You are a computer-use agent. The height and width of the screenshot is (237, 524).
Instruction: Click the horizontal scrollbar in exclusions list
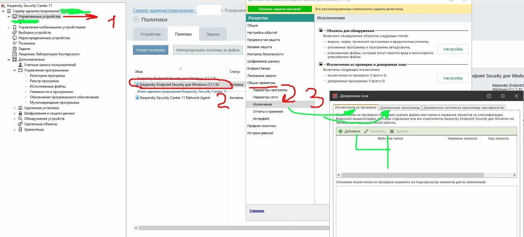(x=413, y=175)
